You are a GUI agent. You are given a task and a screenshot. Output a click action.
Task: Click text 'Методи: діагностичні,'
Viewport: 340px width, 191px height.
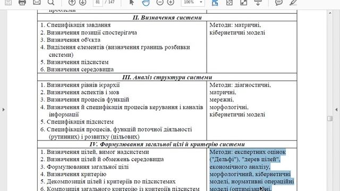pyautogui.click(x=240, y=85)
